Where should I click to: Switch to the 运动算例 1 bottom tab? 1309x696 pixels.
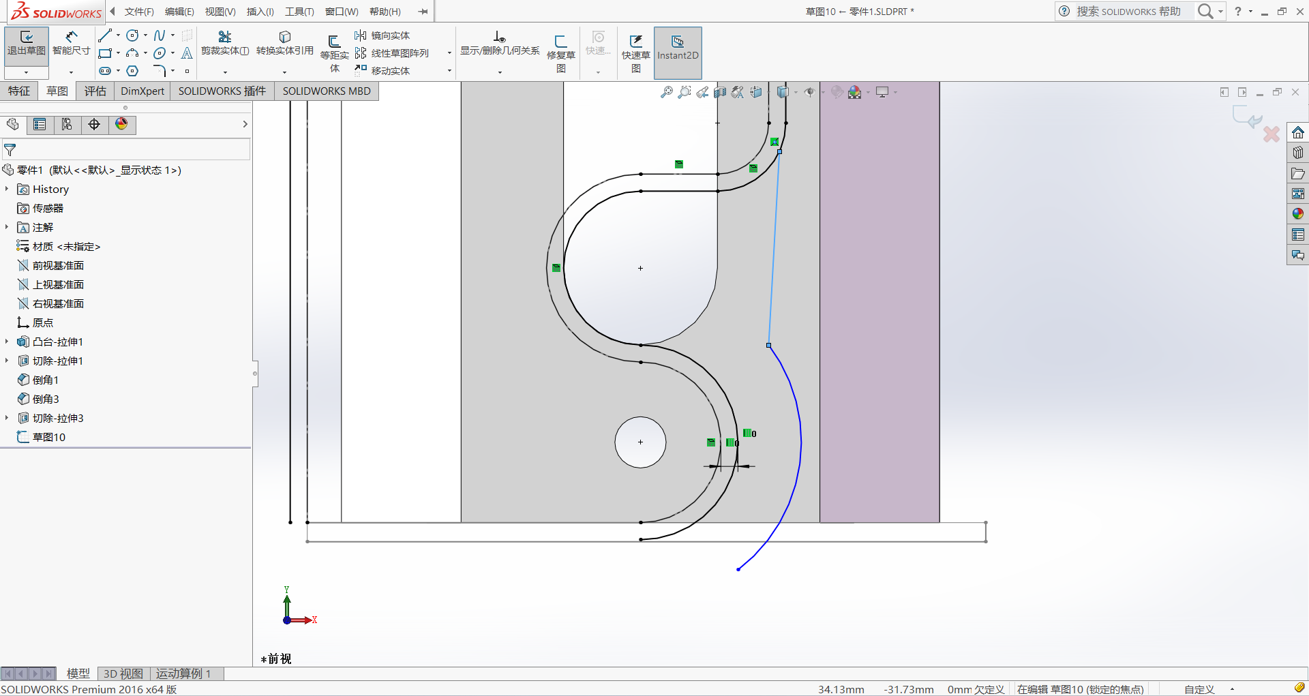coord(183,674)
